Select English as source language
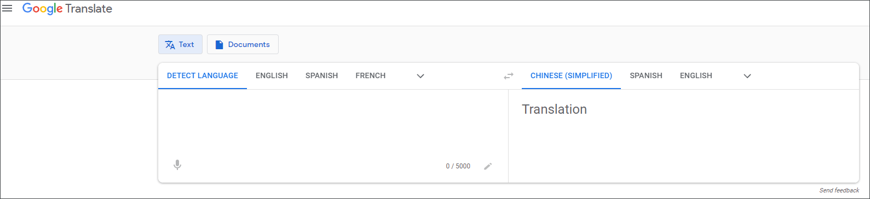This screenshot has width=870, height=199. click(272, 76)
